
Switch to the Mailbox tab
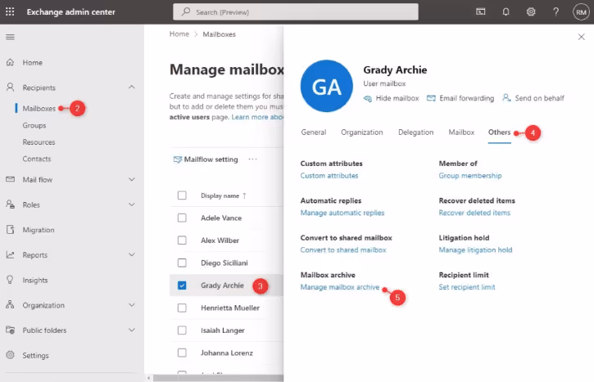(x=461, y=133)
